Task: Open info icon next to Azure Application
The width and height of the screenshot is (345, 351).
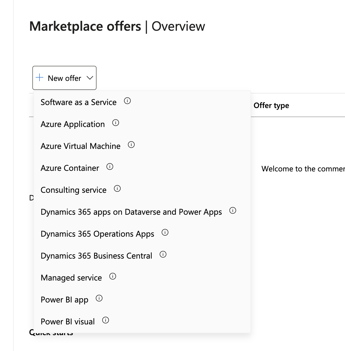Action: point(116,123)
